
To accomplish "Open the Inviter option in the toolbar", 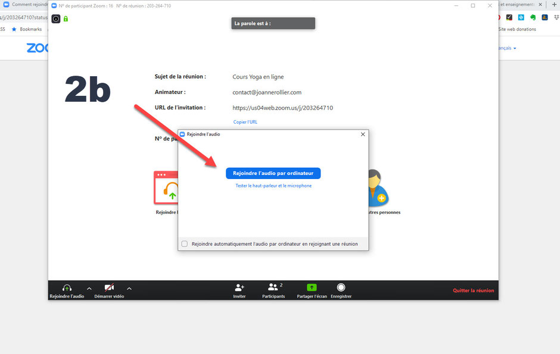I will pos(239,291).
